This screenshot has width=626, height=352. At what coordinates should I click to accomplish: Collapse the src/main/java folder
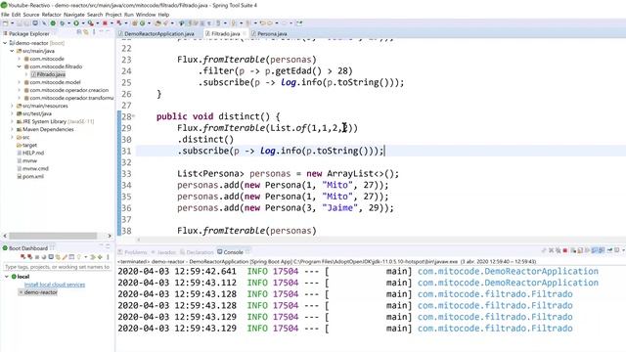pos(12,51)
